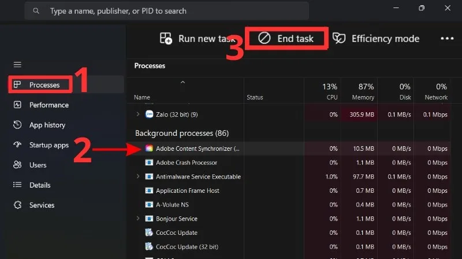Open the Services page
The image size is (462, 259).
[x=42, y=205]
